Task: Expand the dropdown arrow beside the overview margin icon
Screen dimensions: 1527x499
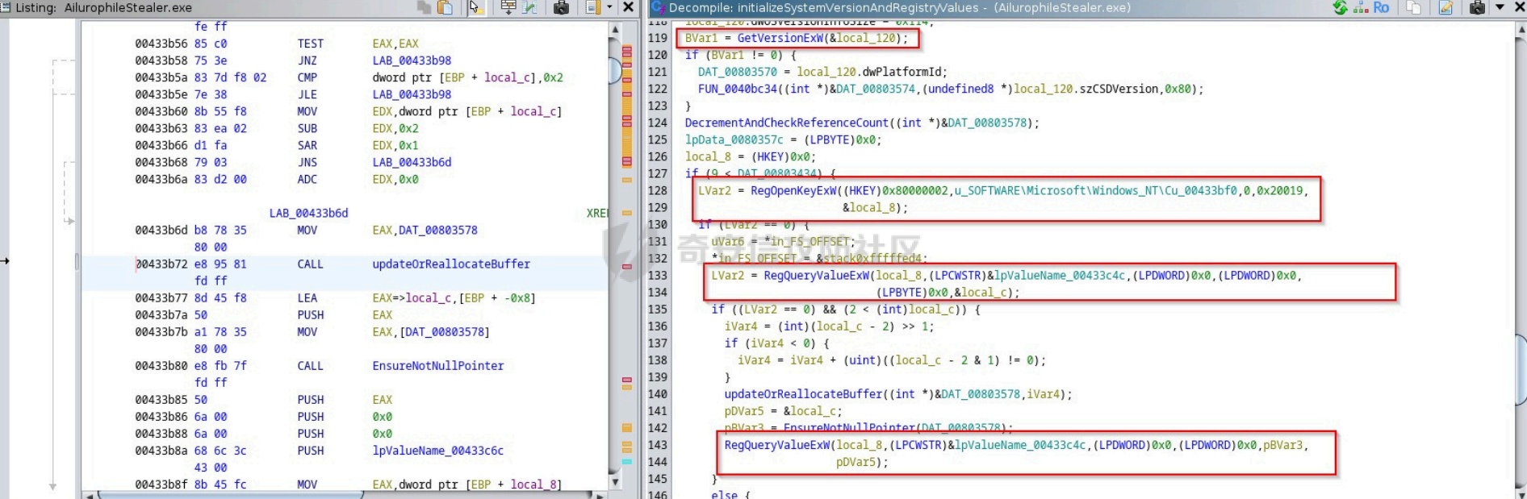Action: pyautogui.click(x=609, y=7)
